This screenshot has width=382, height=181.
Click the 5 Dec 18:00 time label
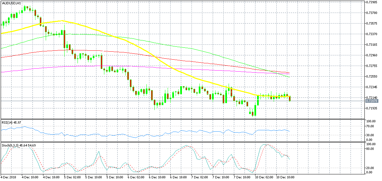point(115,177)
